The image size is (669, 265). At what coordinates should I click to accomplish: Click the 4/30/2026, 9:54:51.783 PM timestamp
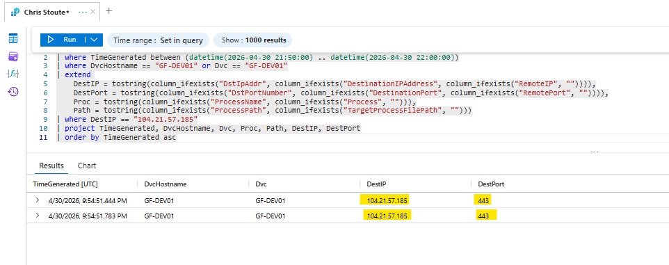coord(88,216)
